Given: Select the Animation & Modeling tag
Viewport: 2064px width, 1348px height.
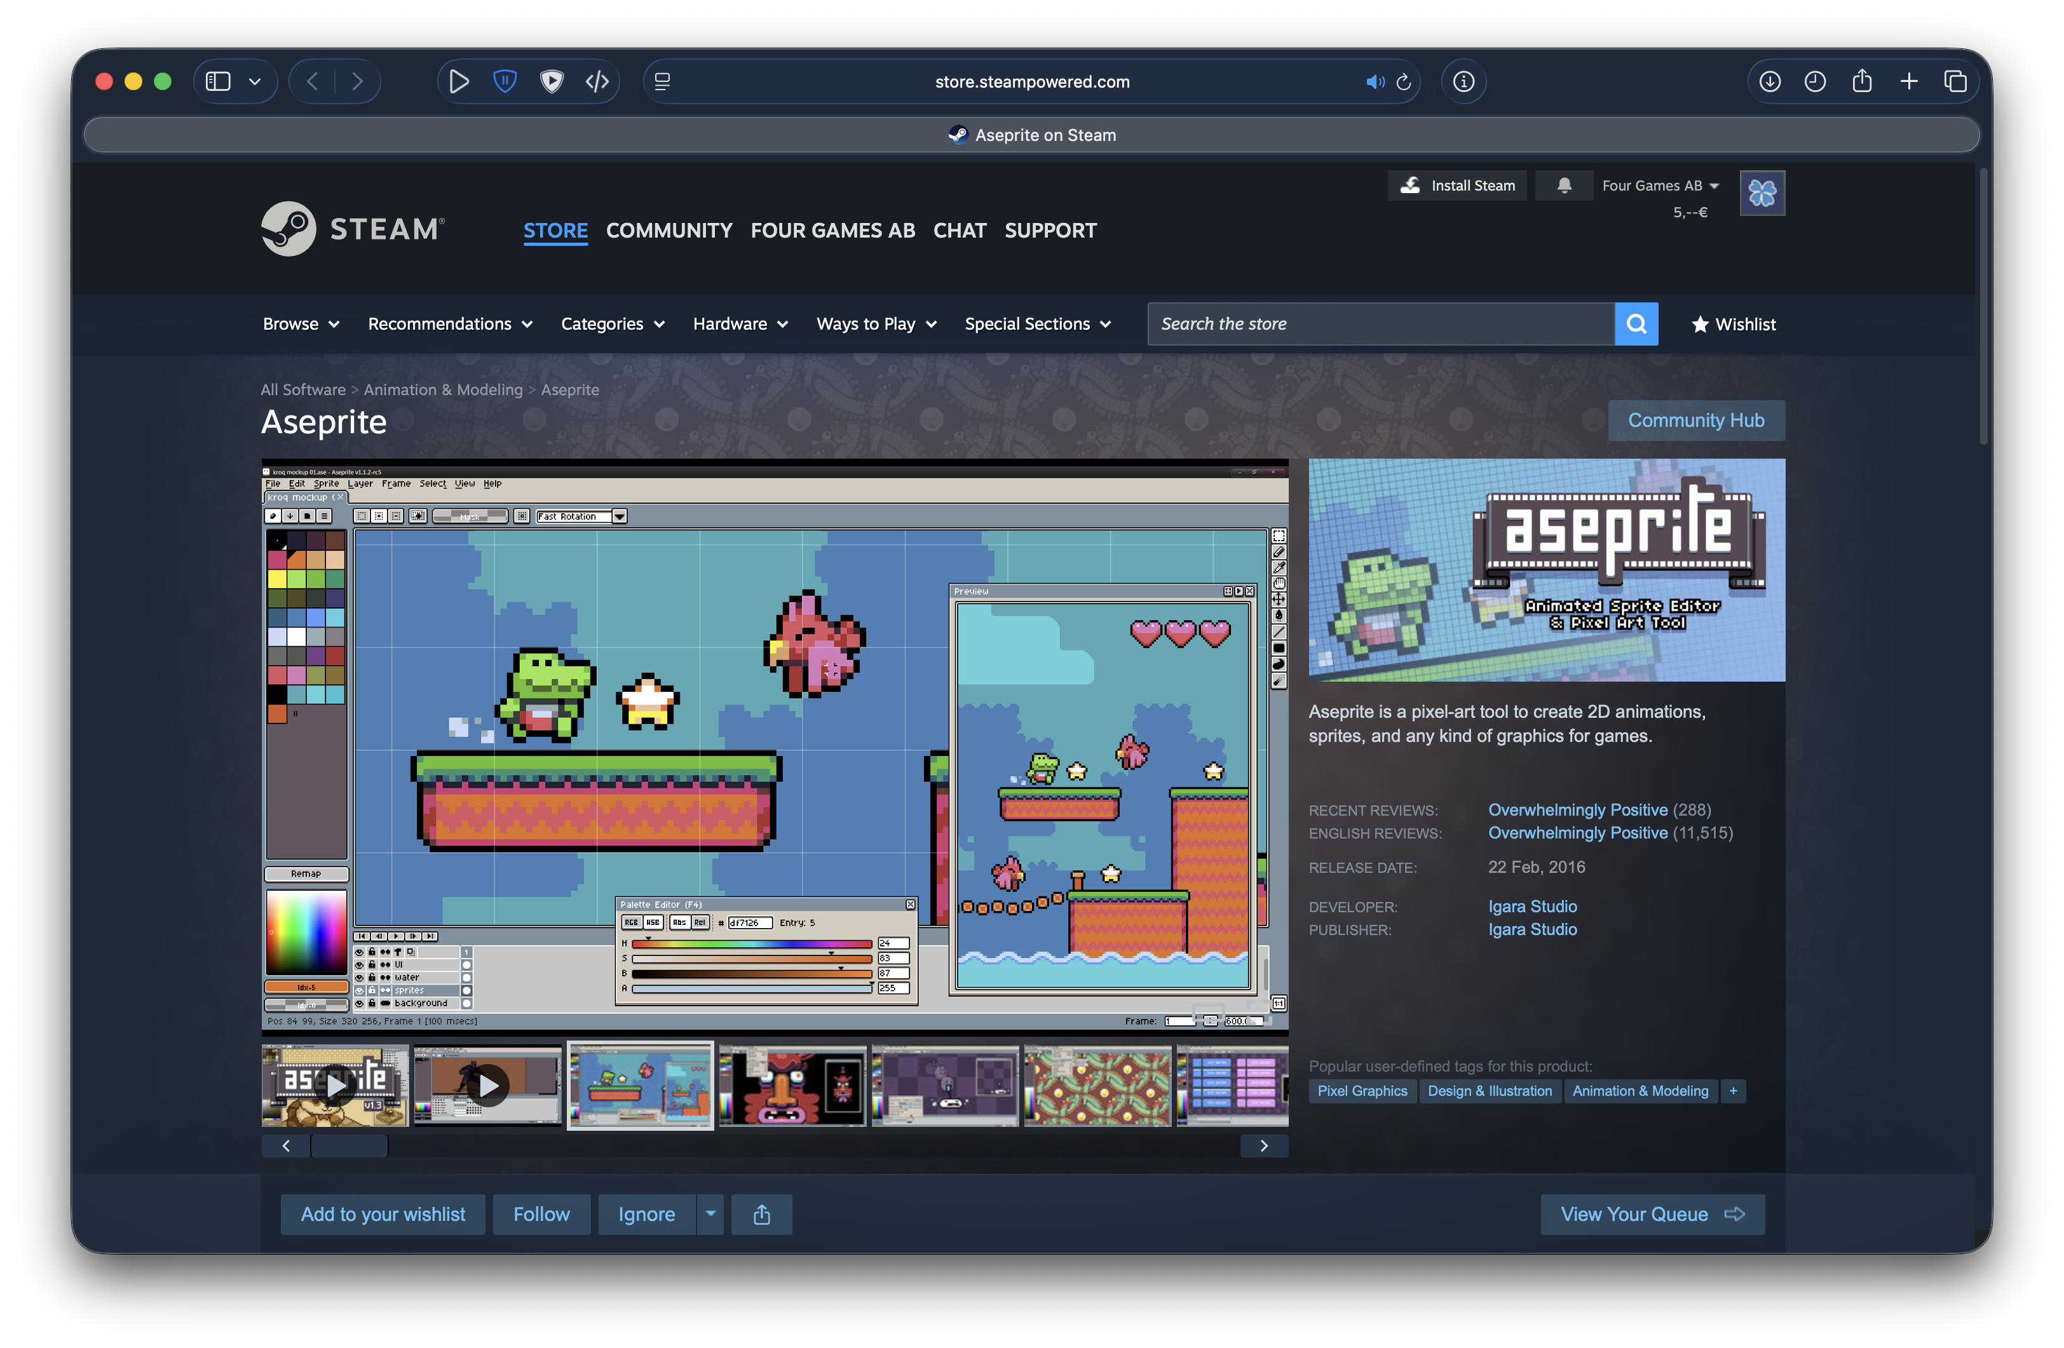Looking at the screenshot, I should [x=1640, y=1091].
